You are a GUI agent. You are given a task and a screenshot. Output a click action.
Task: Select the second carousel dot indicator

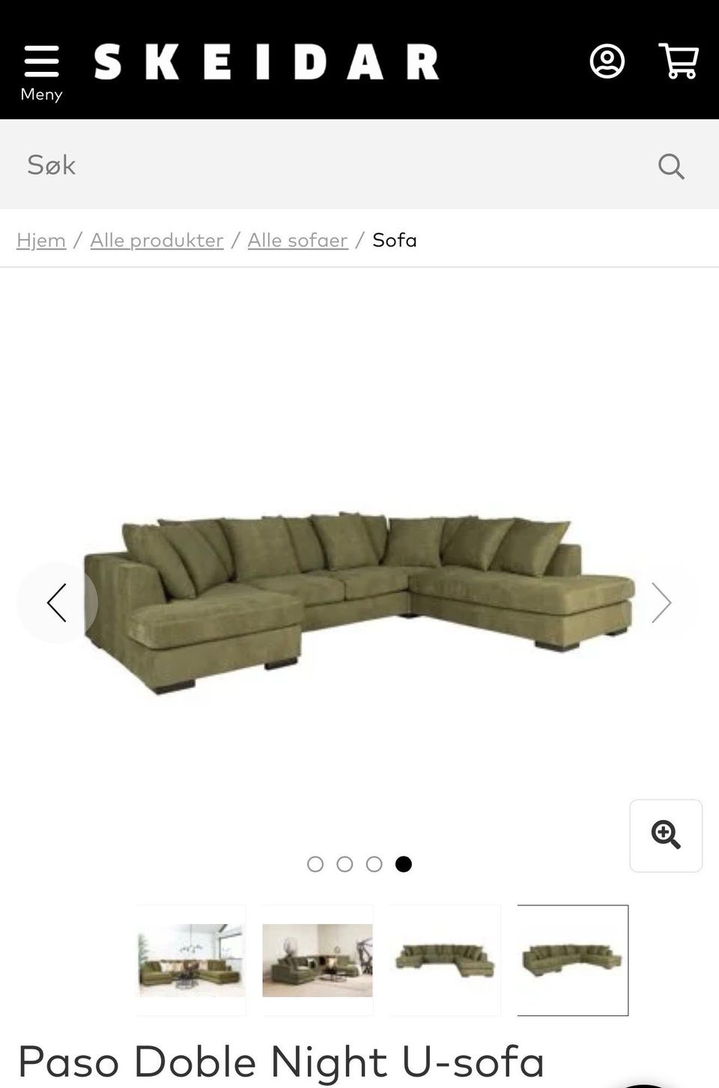click(345, 864)
